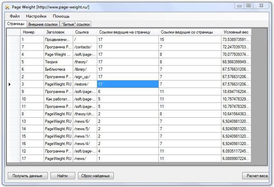The image size is (274, 187).
Task: Click the Ссылка column header
Action: [x=84, y=32]
